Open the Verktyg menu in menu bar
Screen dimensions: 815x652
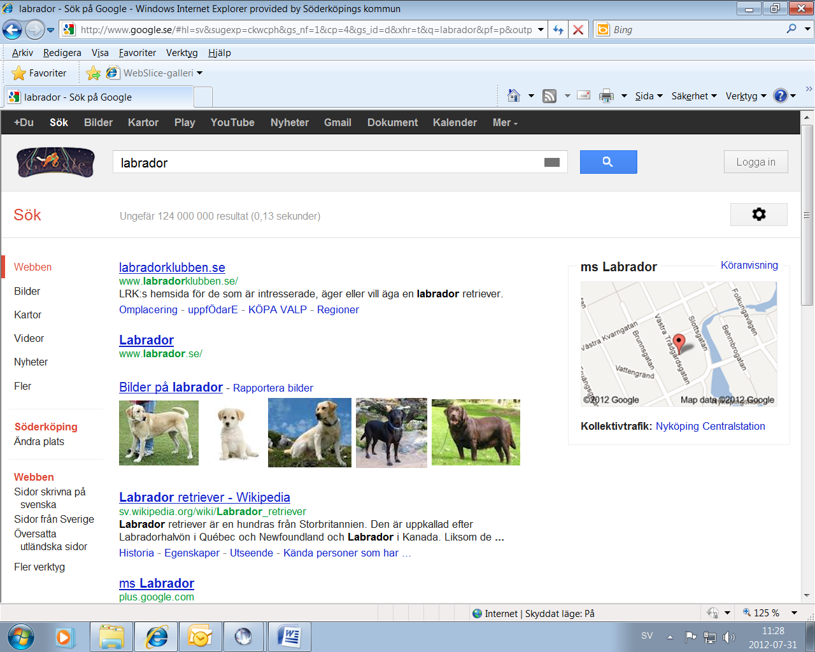tap(181, 53)
